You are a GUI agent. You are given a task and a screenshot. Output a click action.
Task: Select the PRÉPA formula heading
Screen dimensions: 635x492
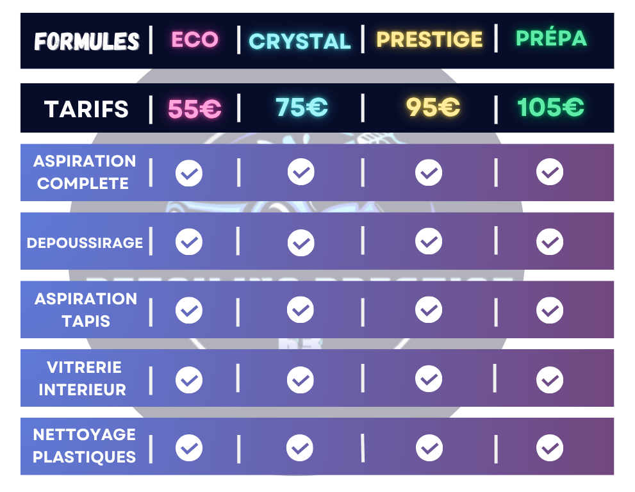click(x=552, y=38)
